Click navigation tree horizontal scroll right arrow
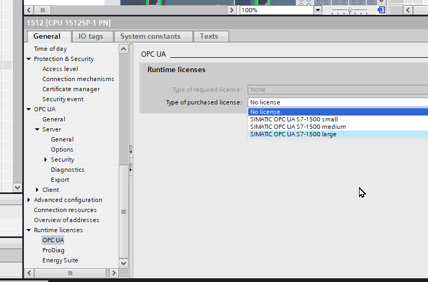 click(x=114, y=273)
